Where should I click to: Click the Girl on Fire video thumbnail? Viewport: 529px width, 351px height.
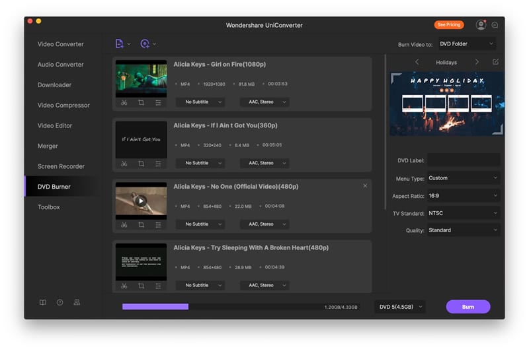141,79
